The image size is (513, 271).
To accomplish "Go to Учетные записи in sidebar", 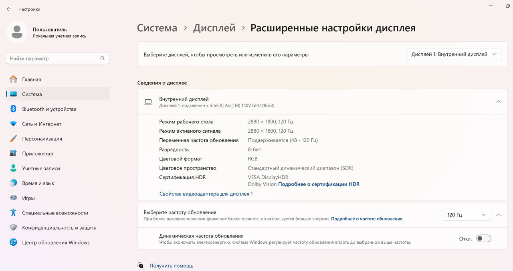I will click(x=41, y=168).
